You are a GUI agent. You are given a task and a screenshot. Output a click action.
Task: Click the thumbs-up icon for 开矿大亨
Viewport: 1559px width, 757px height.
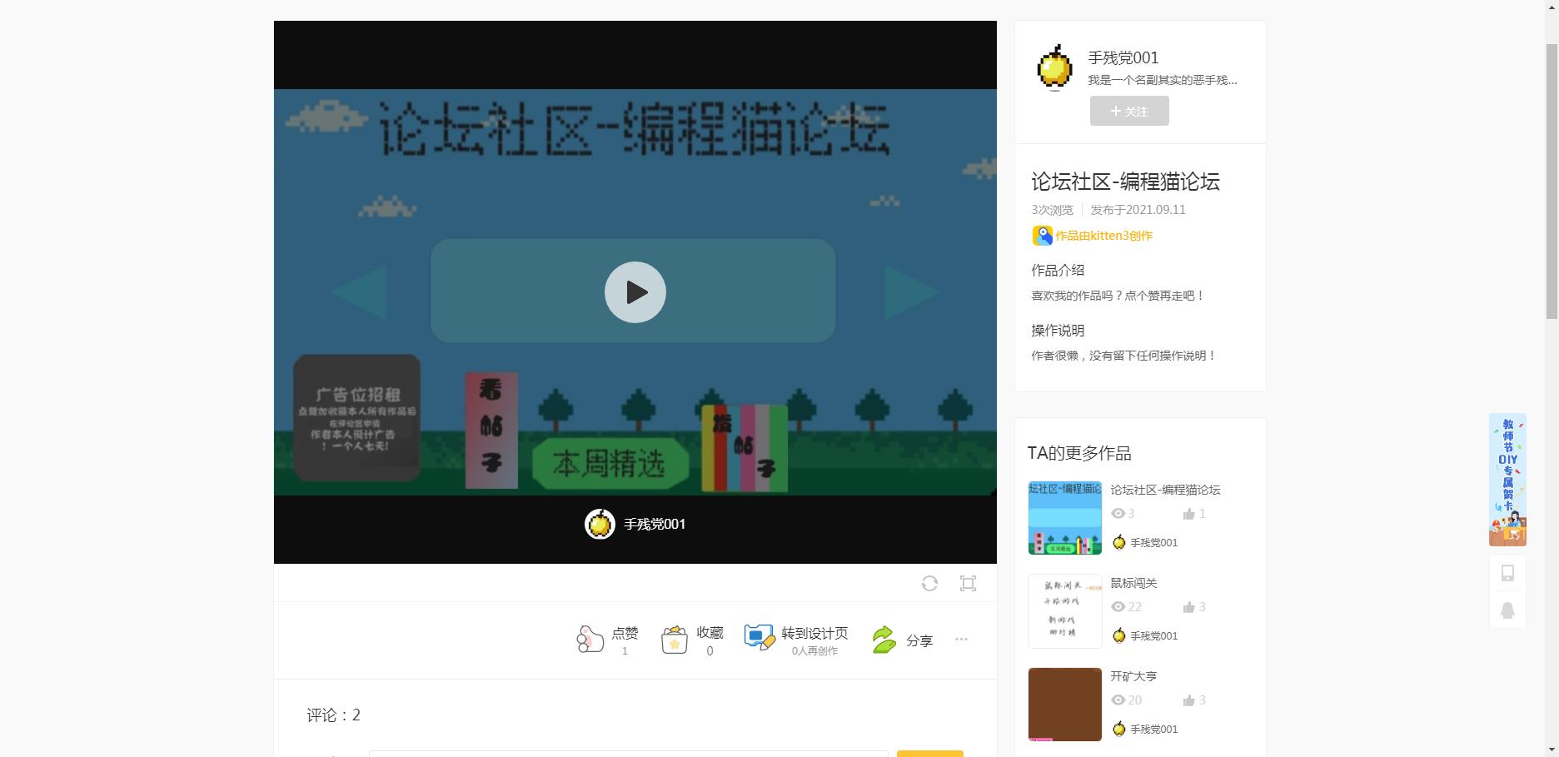[x=1188, y=700]
